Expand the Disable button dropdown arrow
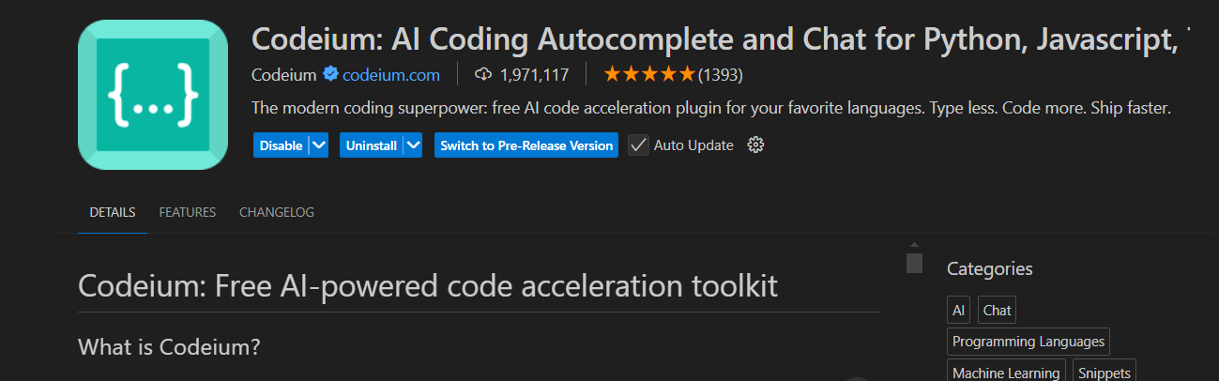Screen dimensions: 1219x381 click(x=318, y=145)
